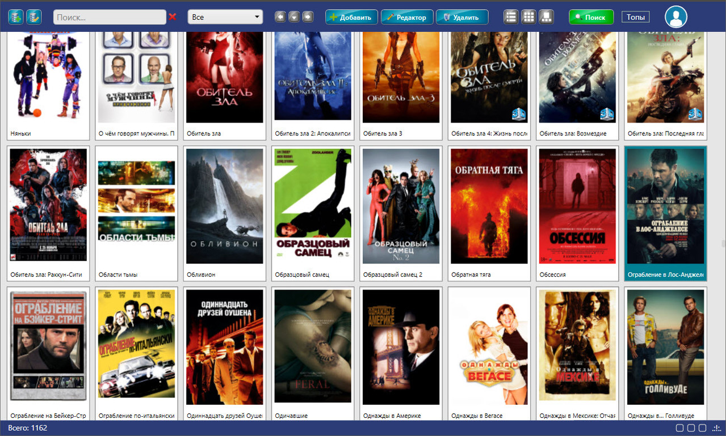Clear the search field with red X
Image resolution: width=726 pixels, height=436 pixels.
173,17
